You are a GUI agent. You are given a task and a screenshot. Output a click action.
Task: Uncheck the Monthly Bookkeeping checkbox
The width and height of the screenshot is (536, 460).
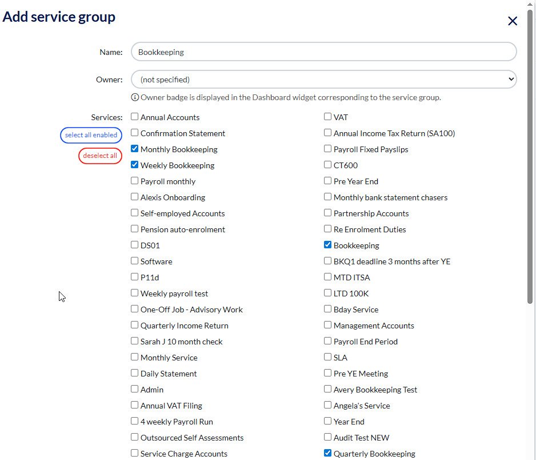click(135, 149)
